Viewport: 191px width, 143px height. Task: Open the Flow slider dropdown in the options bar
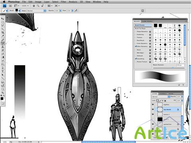(x=72, y=11)
